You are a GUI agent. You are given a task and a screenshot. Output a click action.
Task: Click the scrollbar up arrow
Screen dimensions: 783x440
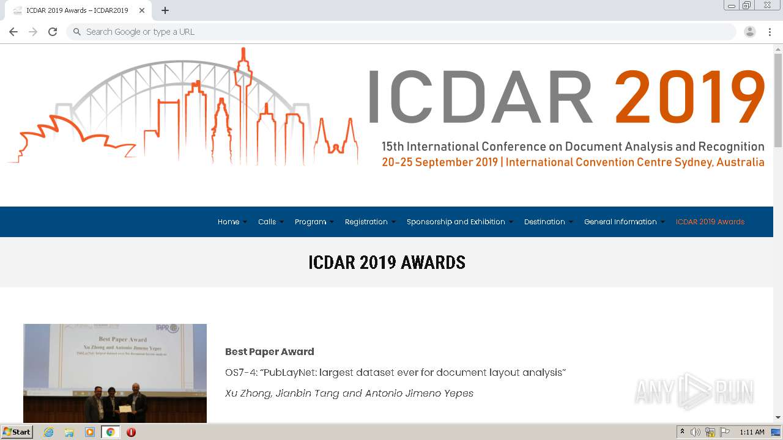pos(778,49)
